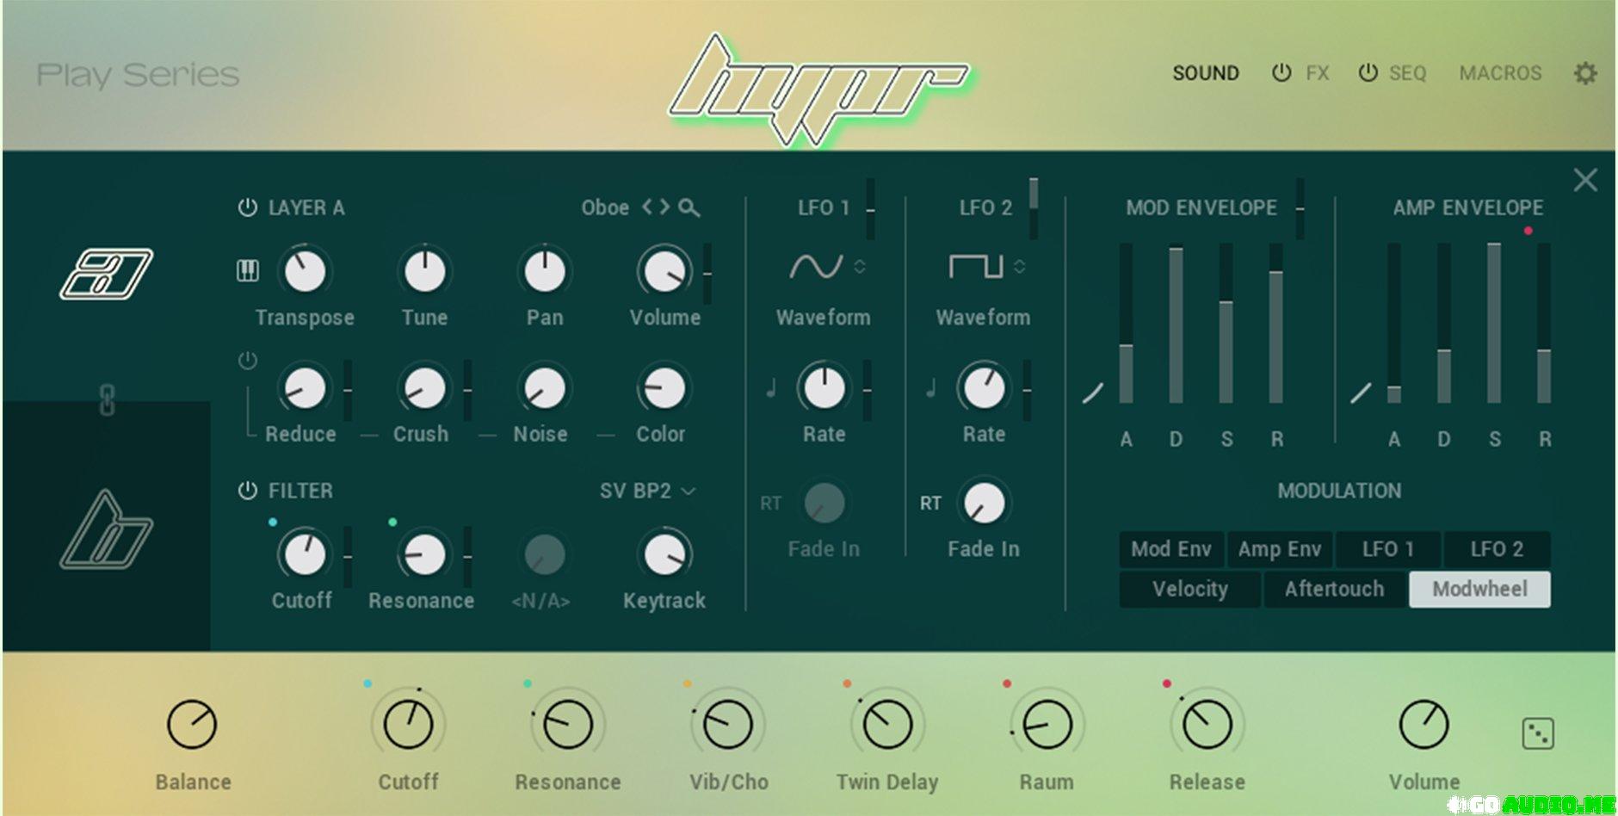Click the Mod Envelope curve shape icon

tap(1092, 393)
